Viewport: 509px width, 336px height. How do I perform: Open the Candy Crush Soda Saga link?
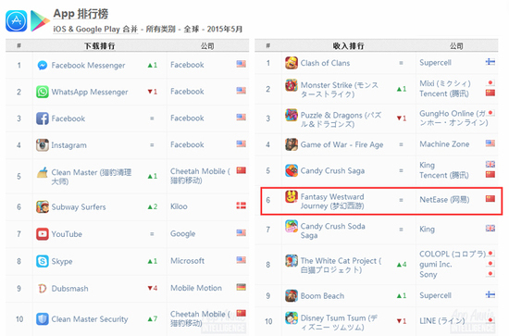(x=333, y=230)
